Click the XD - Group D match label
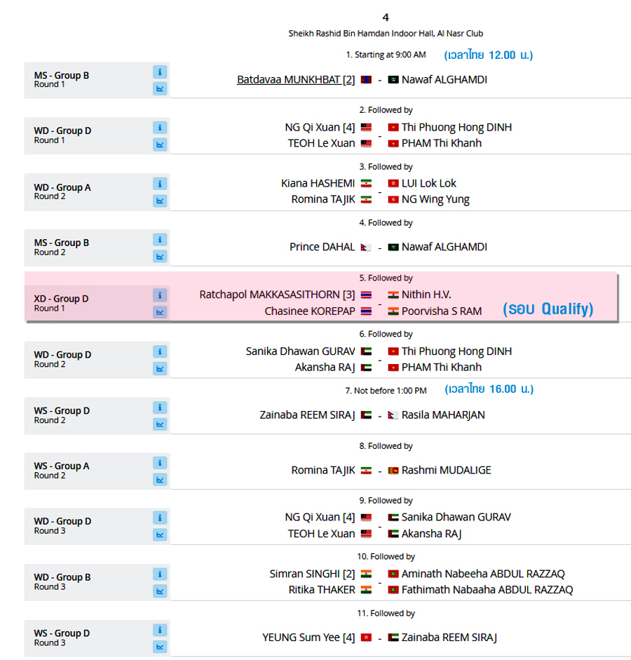Viewport: 631px width, 660px height. pyautogui.click(x=62, y=299)
